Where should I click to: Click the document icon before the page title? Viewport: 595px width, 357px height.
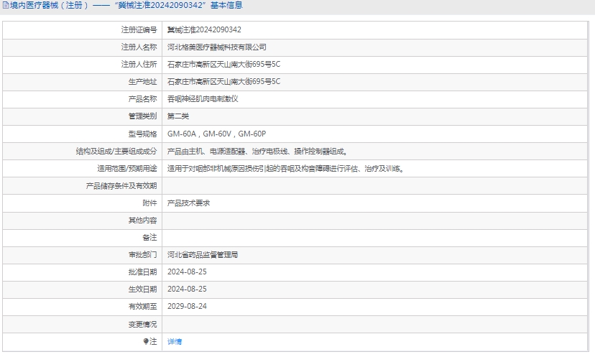[5, 6]
